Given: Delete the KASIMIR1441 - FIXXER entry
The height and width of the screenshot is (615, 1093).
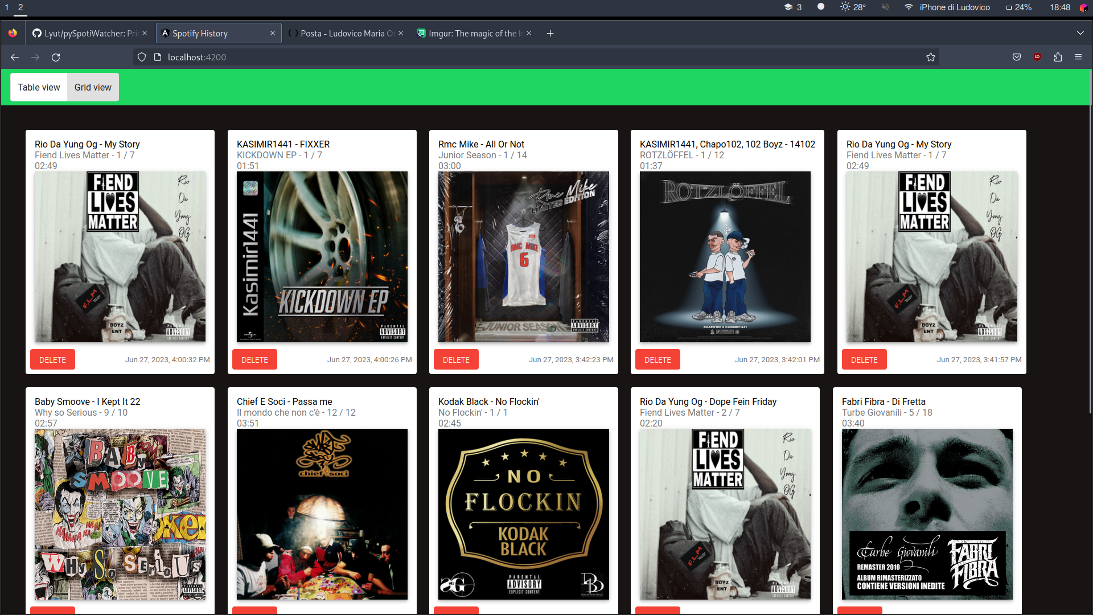Looking at the screenshot, I should (254, 360).
